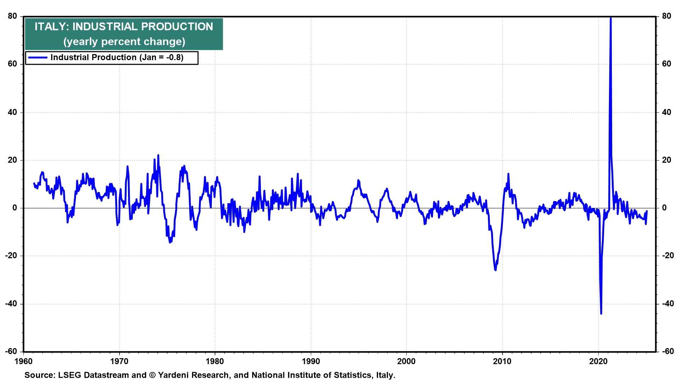Click the "2020" x-axis label
The height and width of the screenshot is (382, 679).
click(598, 361)
